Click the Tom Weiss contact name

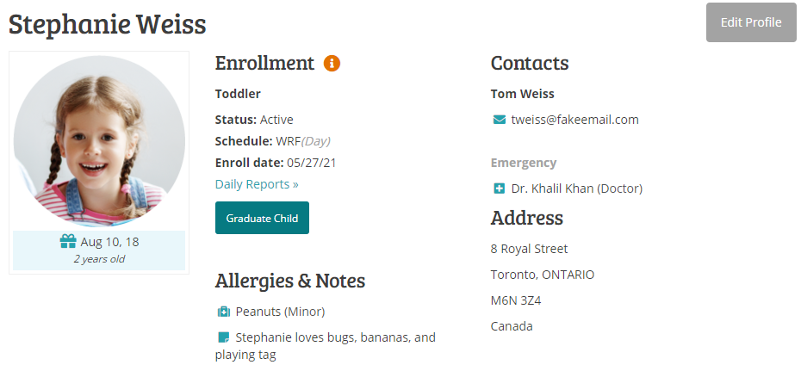tap(523, 94)
